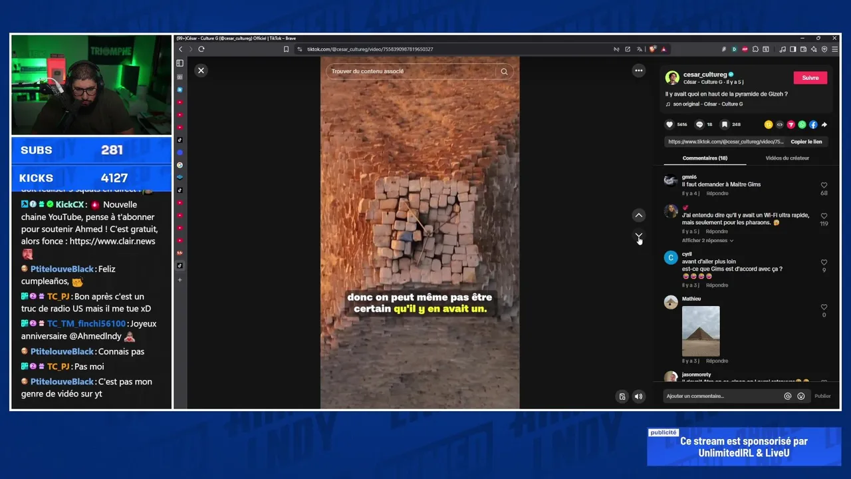Like gmnl6's comment with heart showing 68
This screenshot has width=851, height=479.
pyautogui.click(x=824, y=186)
